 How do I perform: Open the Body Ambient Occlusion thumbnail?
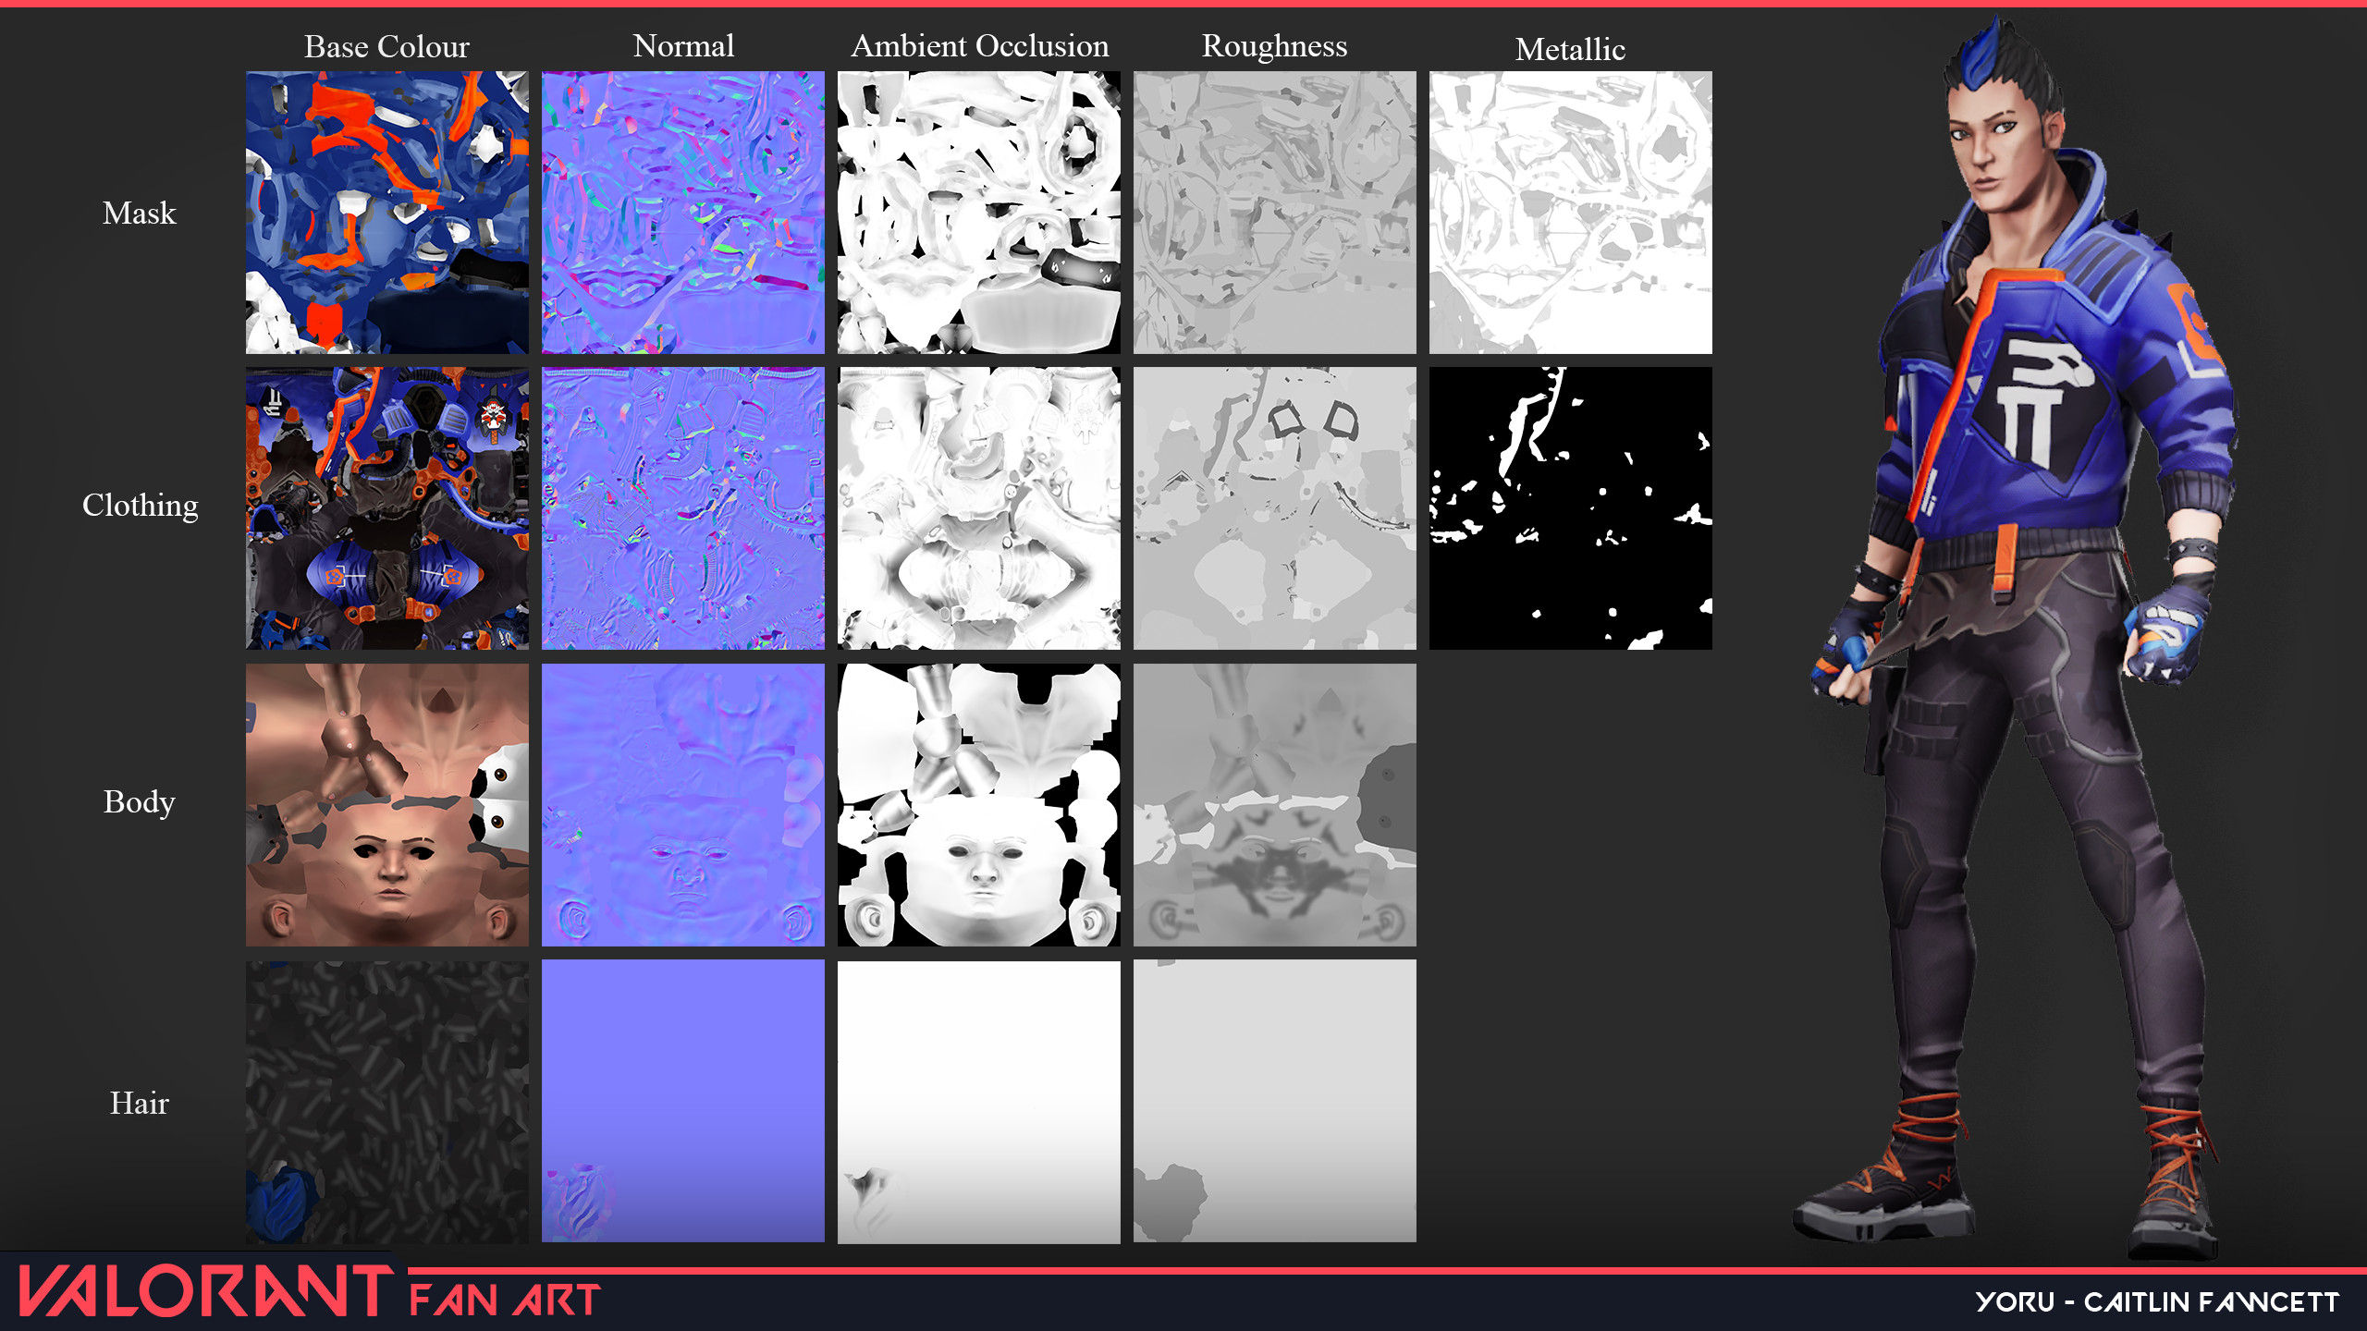click(x=979, y=805)
